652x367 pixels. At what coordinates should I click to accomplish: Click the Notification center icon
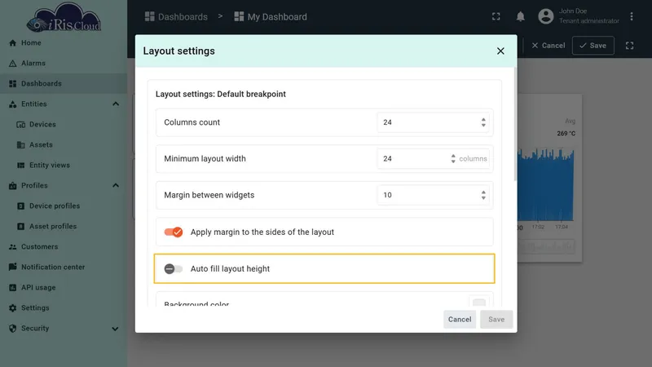click(x=12, y=268)
